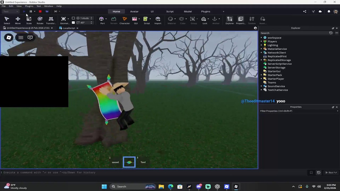Open the Part type dropdown arrow
This screenshot has height=191, width=340.
(106, 19)
